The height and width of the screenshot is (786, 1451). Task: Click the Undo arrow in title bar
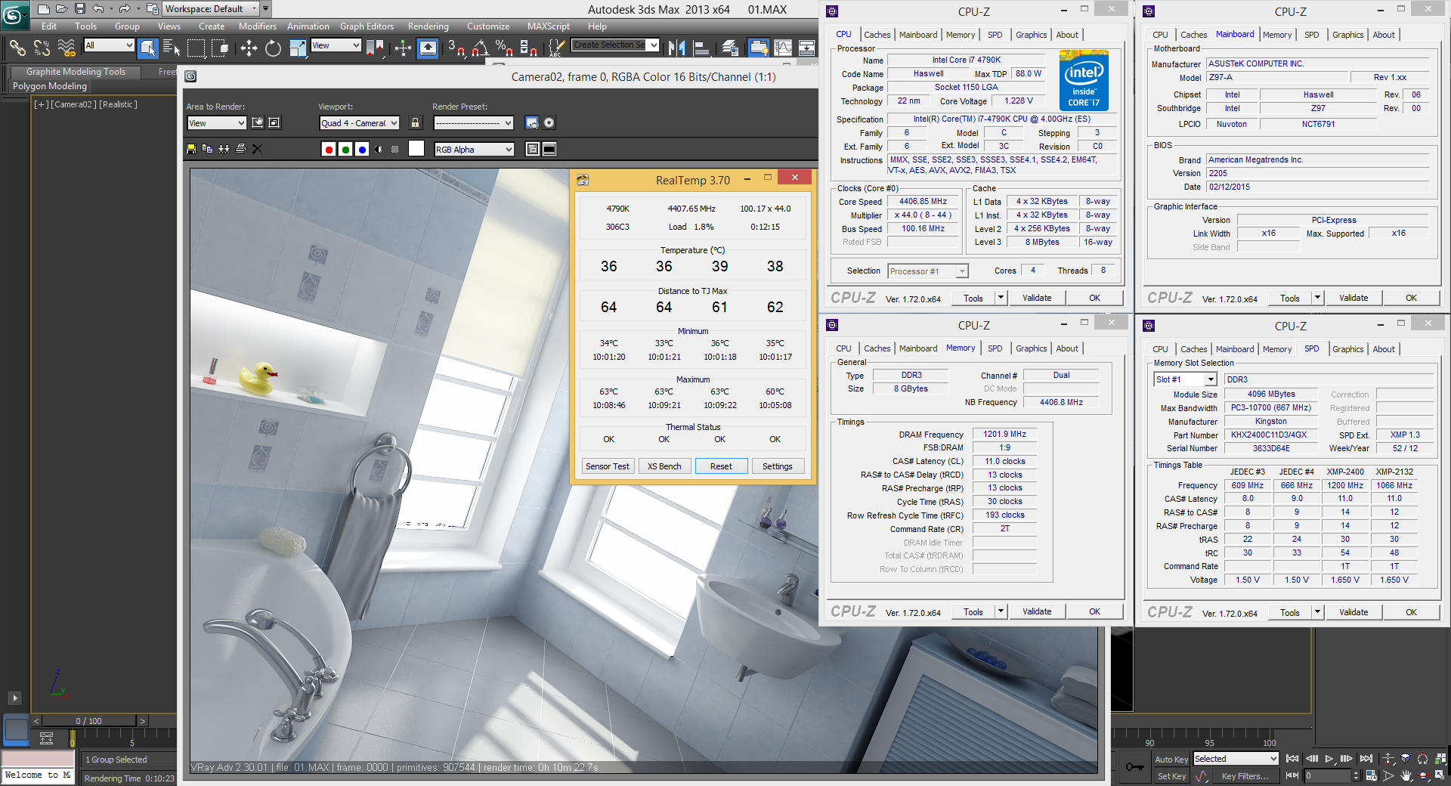tap(98, 9)
